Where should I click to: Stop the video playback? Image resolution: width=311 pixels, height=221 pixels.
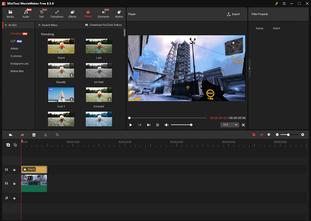tap(157, 125)
